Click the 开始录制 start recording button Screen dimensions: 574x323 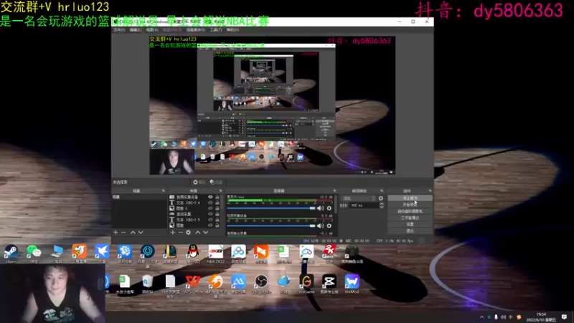410,205
